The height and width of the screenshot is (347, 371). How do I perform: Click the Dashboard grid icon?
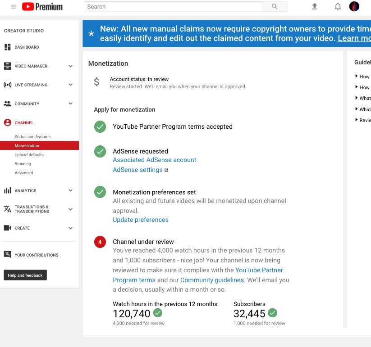(x=7, y=47)
